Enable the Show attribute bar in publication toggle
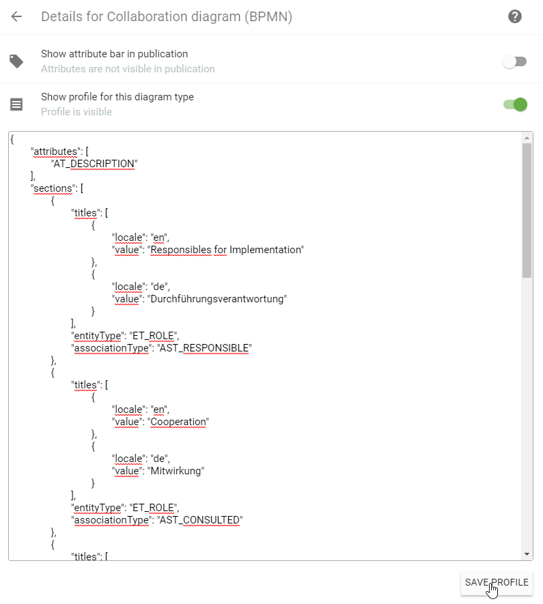This screenshot has width=543, height=604. coord(514,61)
